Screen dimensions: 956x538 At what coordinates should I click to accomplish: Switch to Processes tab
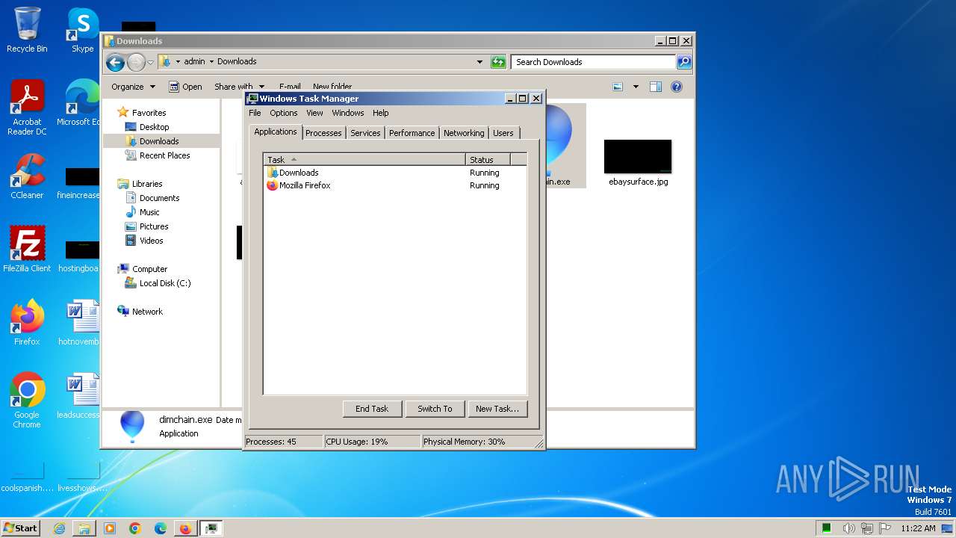(323, 133)
